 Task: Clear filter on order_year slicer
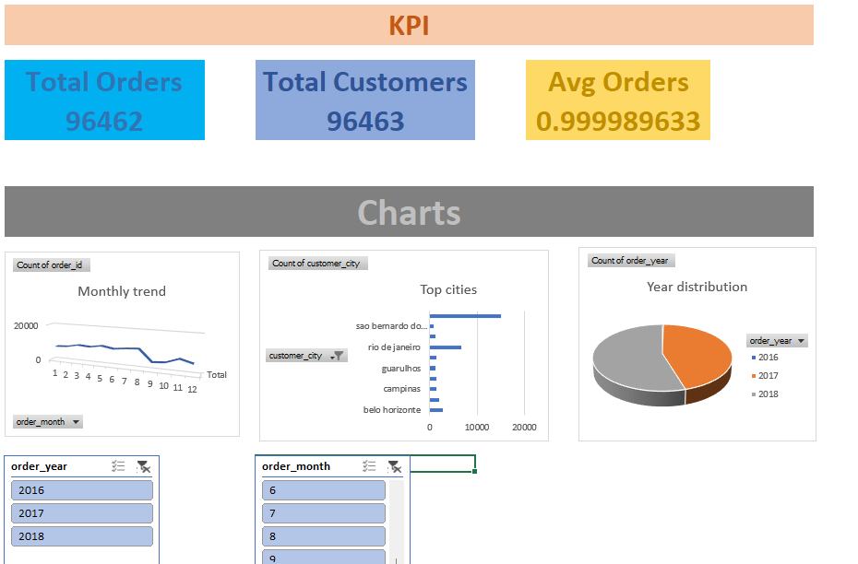point(143,466)
